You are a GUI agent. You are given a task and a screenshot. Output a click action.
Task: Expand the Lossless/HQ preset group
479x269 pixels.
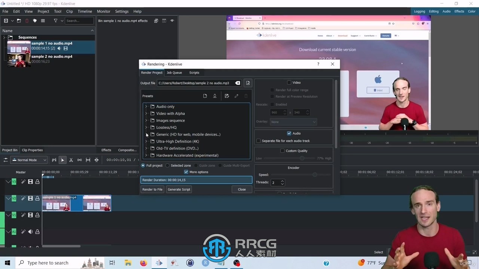146,127
